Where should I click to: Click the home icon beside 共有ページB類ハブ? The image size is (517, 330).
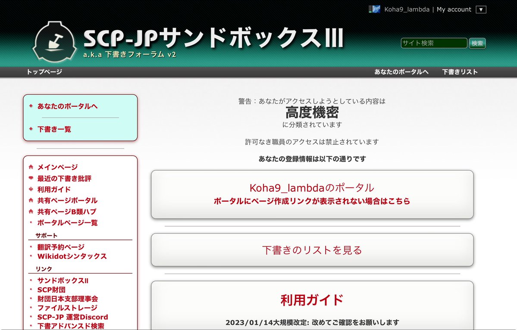[31, 212]
